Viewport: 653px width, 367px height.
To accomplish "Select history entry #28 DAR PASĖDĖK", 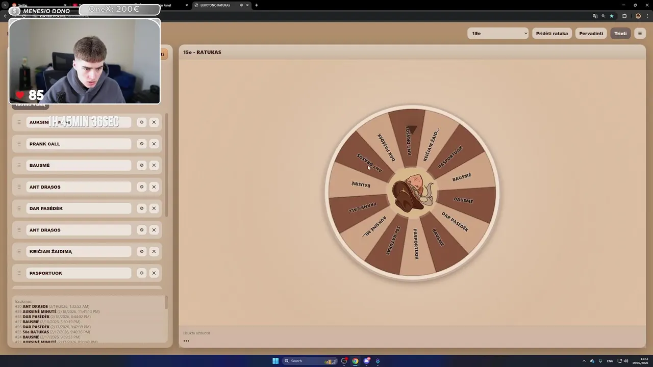I will coord(53,317).
